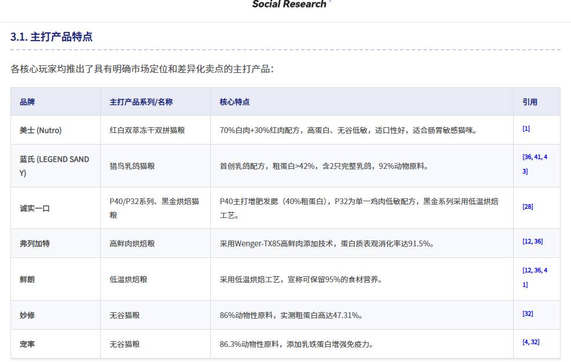Click the Wenger-TX85高鲜肉添加技术 description
The image size is (571, 362).
pos(327,243)
